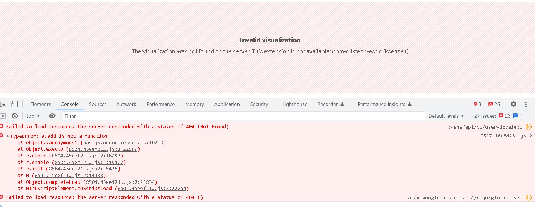This screenshot has height=207, width=535.
Task: Open the top JavaScript context dropdown
Action: [33, 116]
